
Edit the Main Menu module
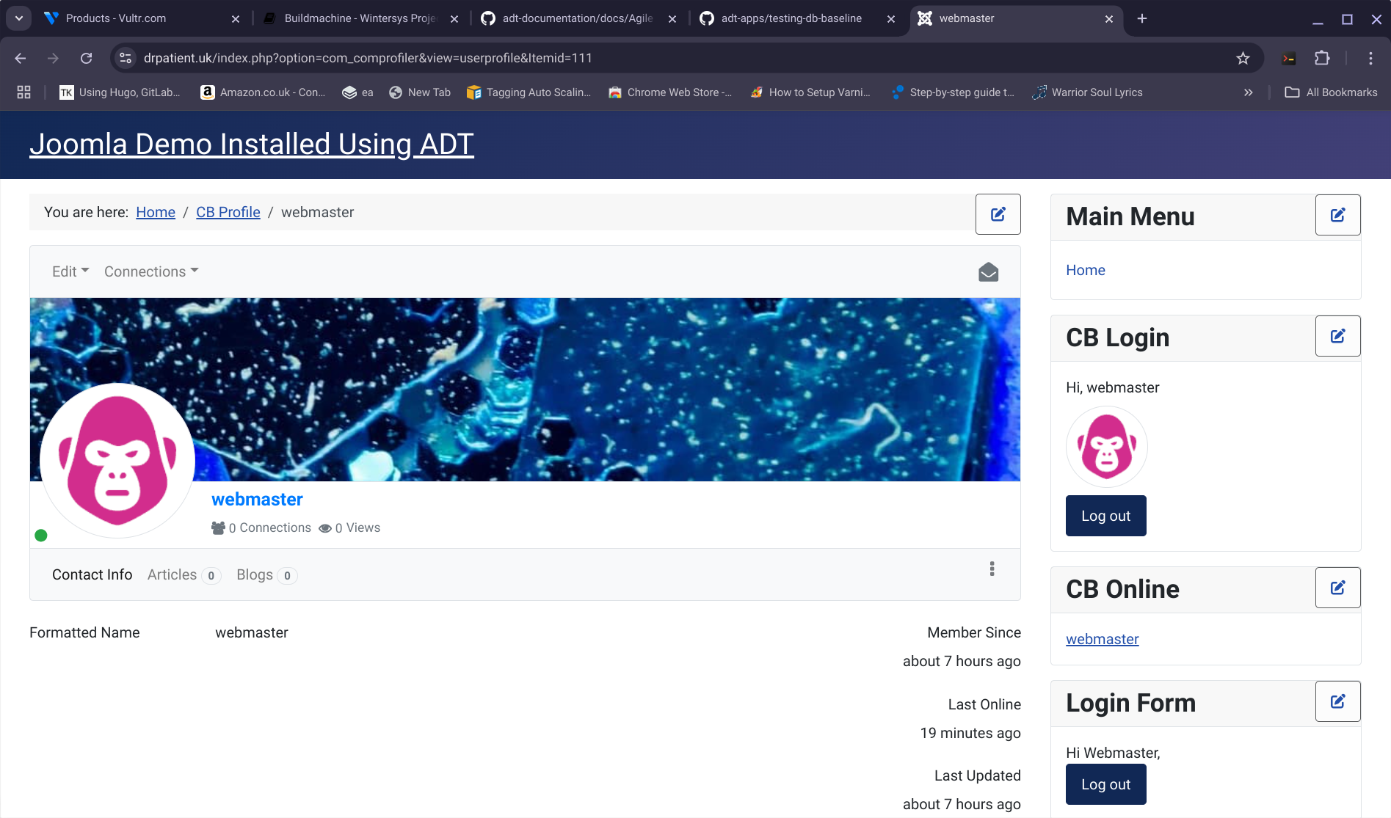[1337, 215]
